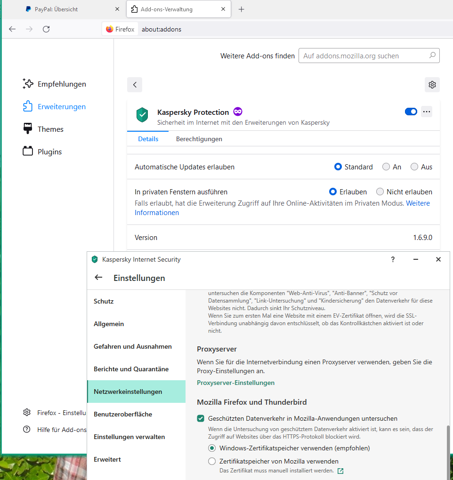453x480 pixels.
Task: Go back to the extensions list
Action: [x=135, y=85]
